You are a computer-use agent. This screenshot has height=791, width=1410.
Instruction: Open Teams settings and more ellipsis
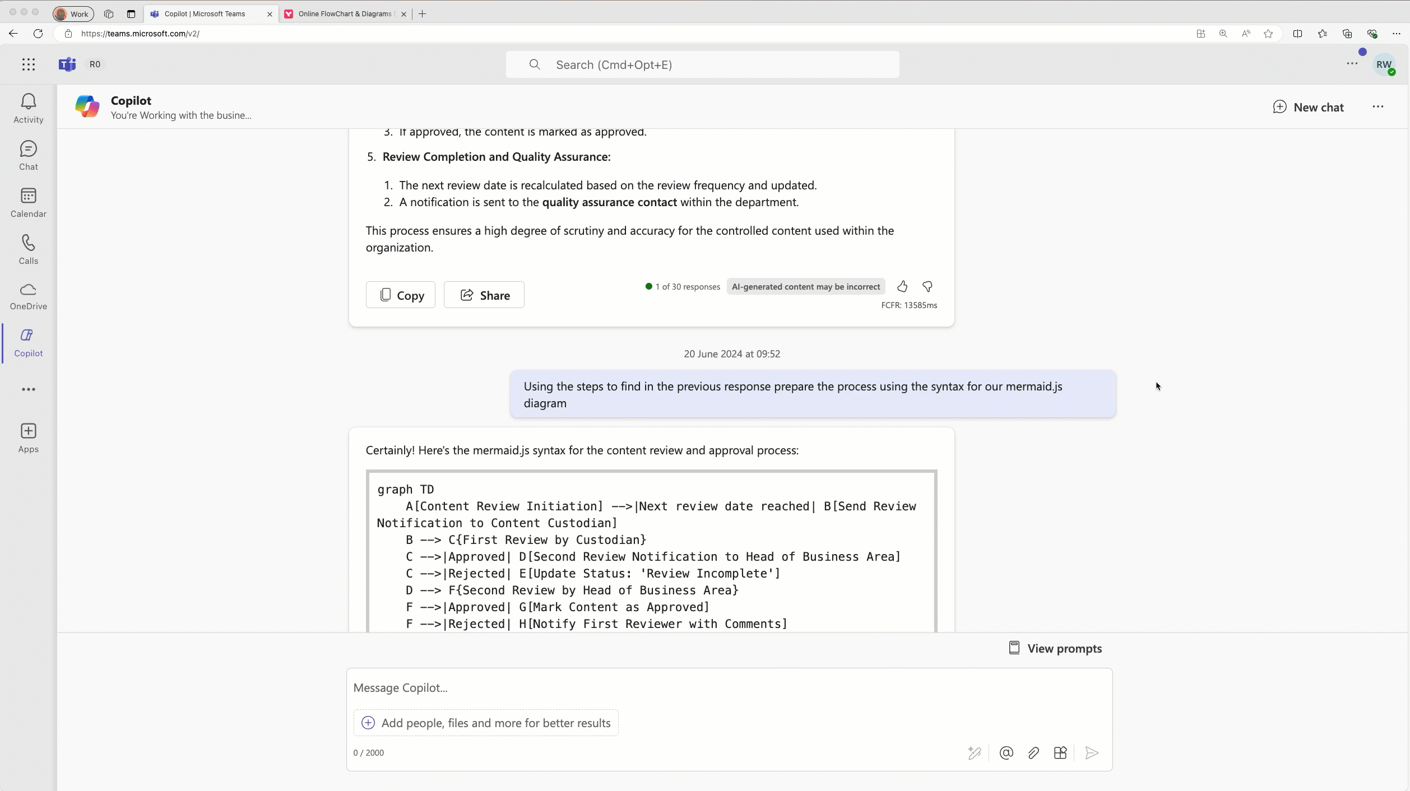pyautogui.click(x=1352, y=64)
